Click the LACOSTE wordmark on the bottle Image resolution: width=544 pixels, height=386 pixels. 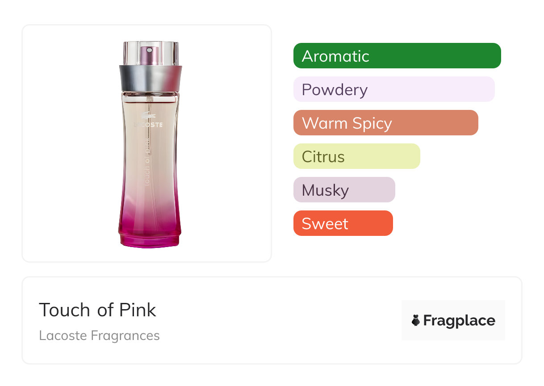click(x=149, y=125)
